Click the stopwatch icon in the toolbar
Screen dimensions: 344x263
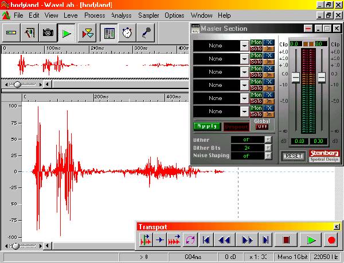[126, 33]
